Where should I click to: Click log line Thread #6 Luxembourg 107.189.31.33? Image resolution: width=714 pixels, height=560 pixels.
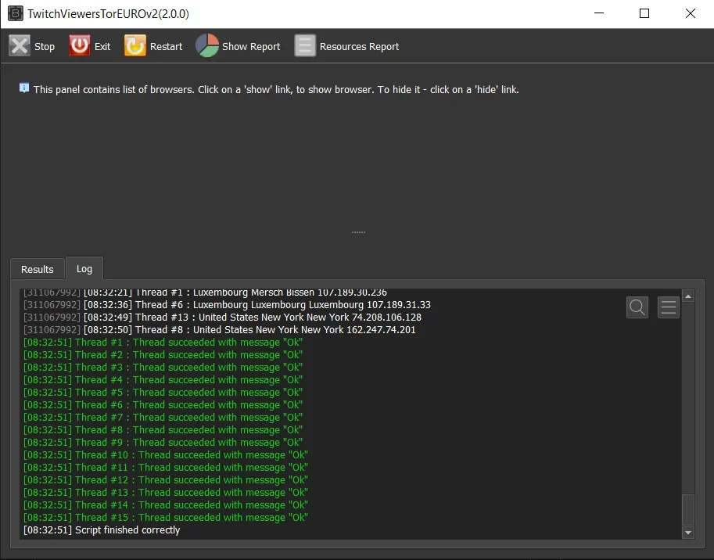(x=227, y=304)
